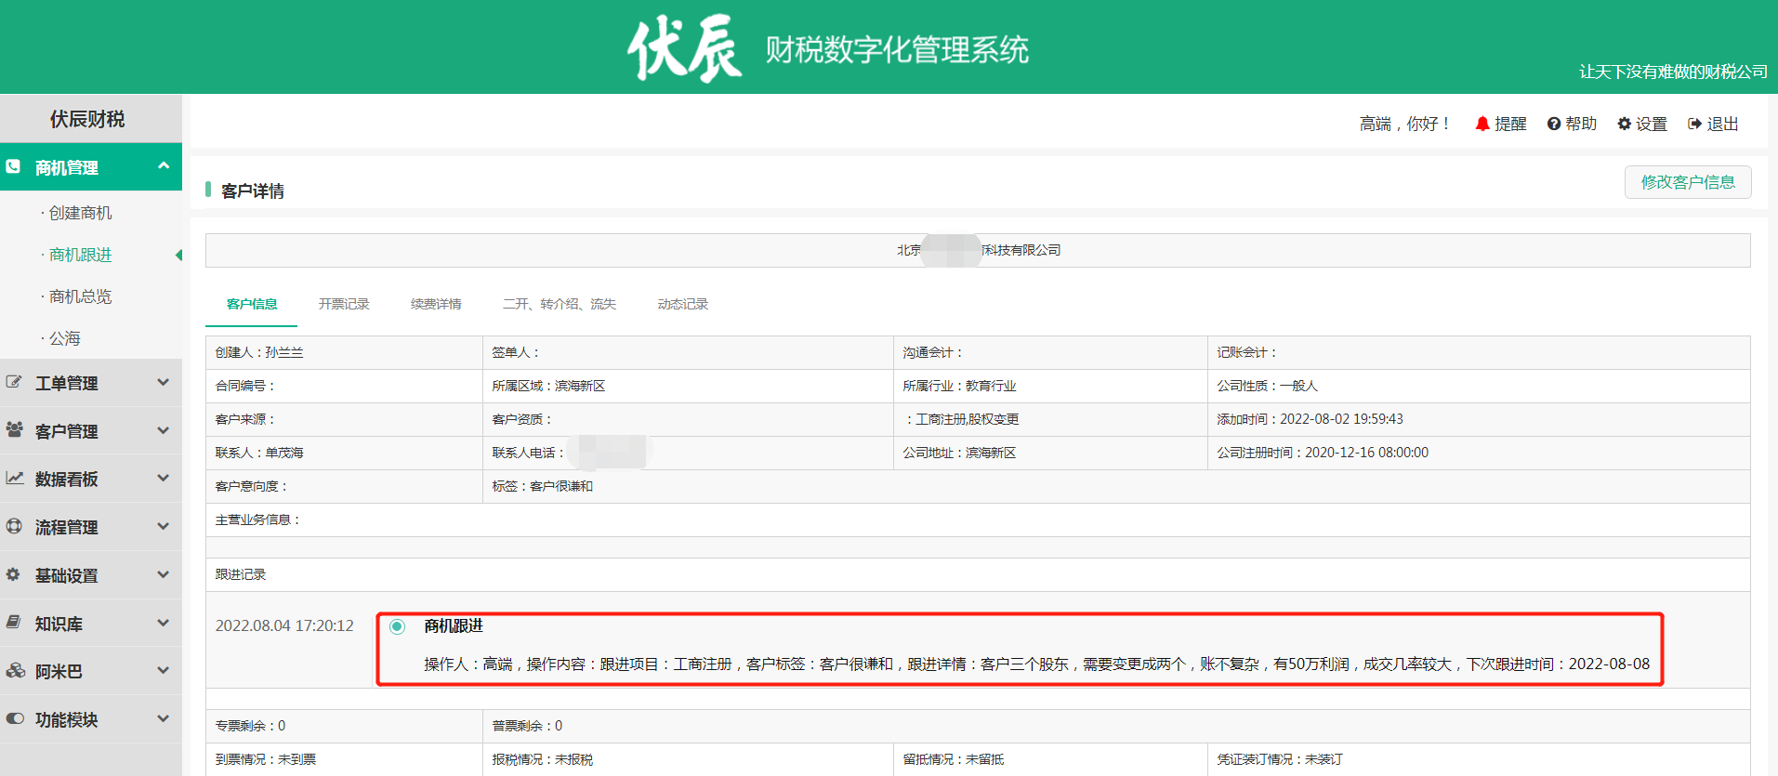Click the company name bar 北京…科技有限公司
This screenshot has width=1778, height=776.
[x=978, y=250]
